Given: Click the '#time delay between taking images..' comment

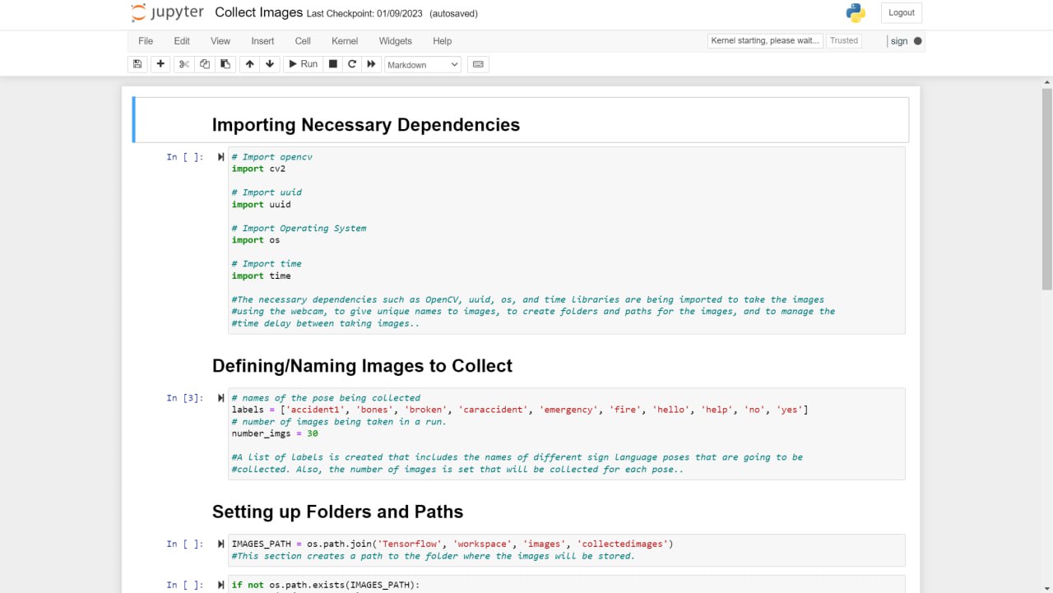Looking at the screenshot, I should coord(326,323).
